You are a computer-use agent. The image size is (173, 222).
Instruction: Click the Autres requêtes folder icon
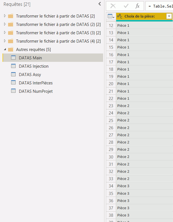(x=11, y=50)
